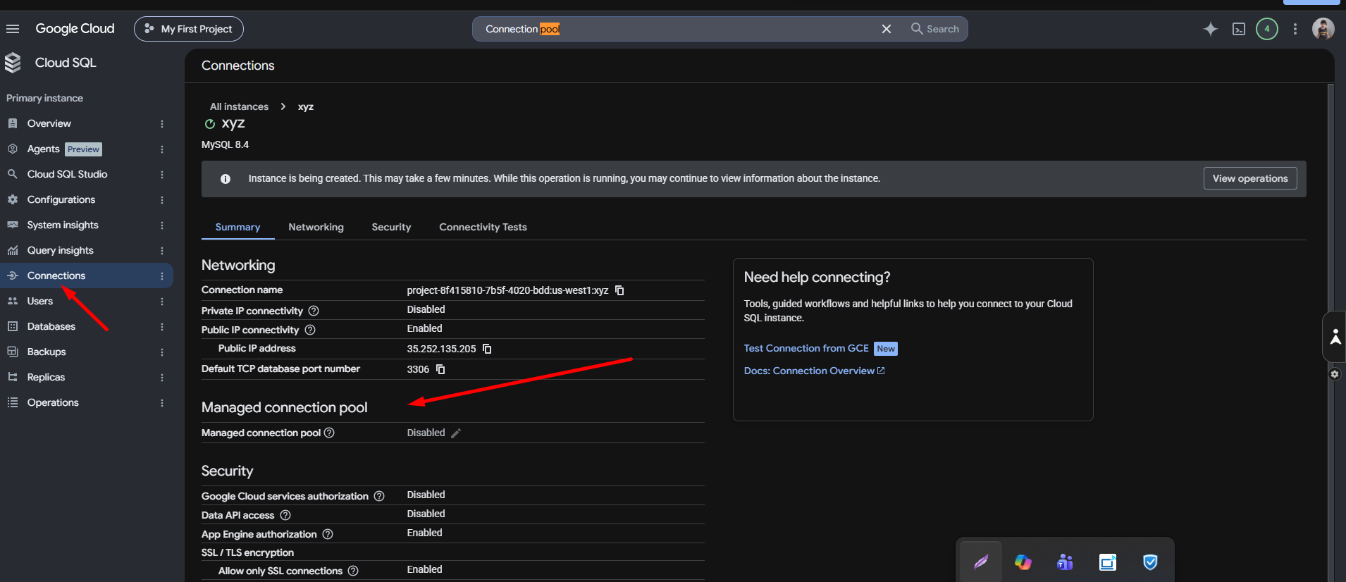Viewport: 1346px width, 582px height.
Task: Open Databases in the sidebar
Action: click(x=86, y=326)
